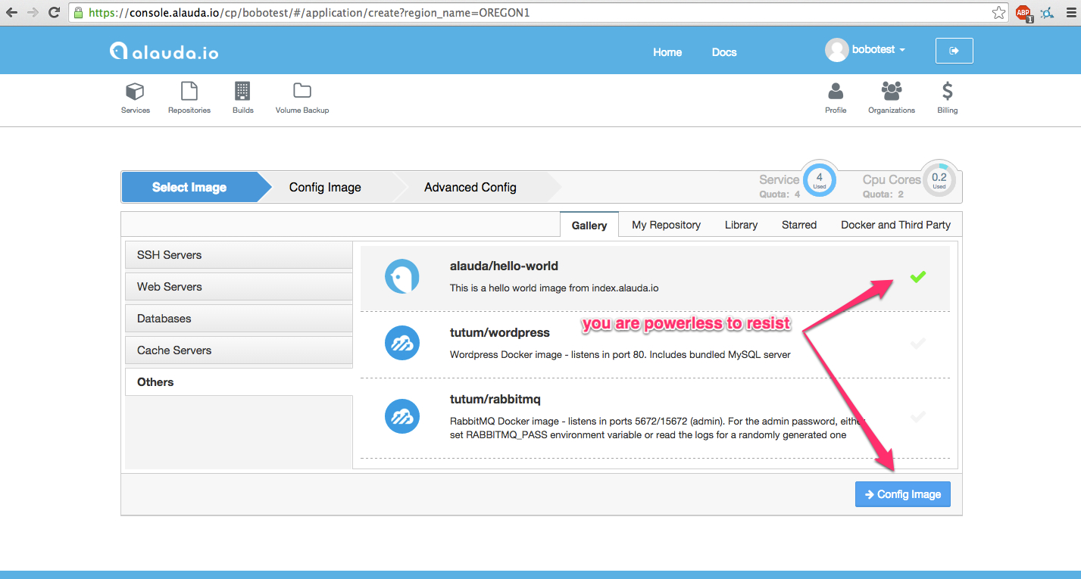The image size is (1081, 579).
Task: Click the green checkmark on alauda/hello-world
Action: click(918, 277)
